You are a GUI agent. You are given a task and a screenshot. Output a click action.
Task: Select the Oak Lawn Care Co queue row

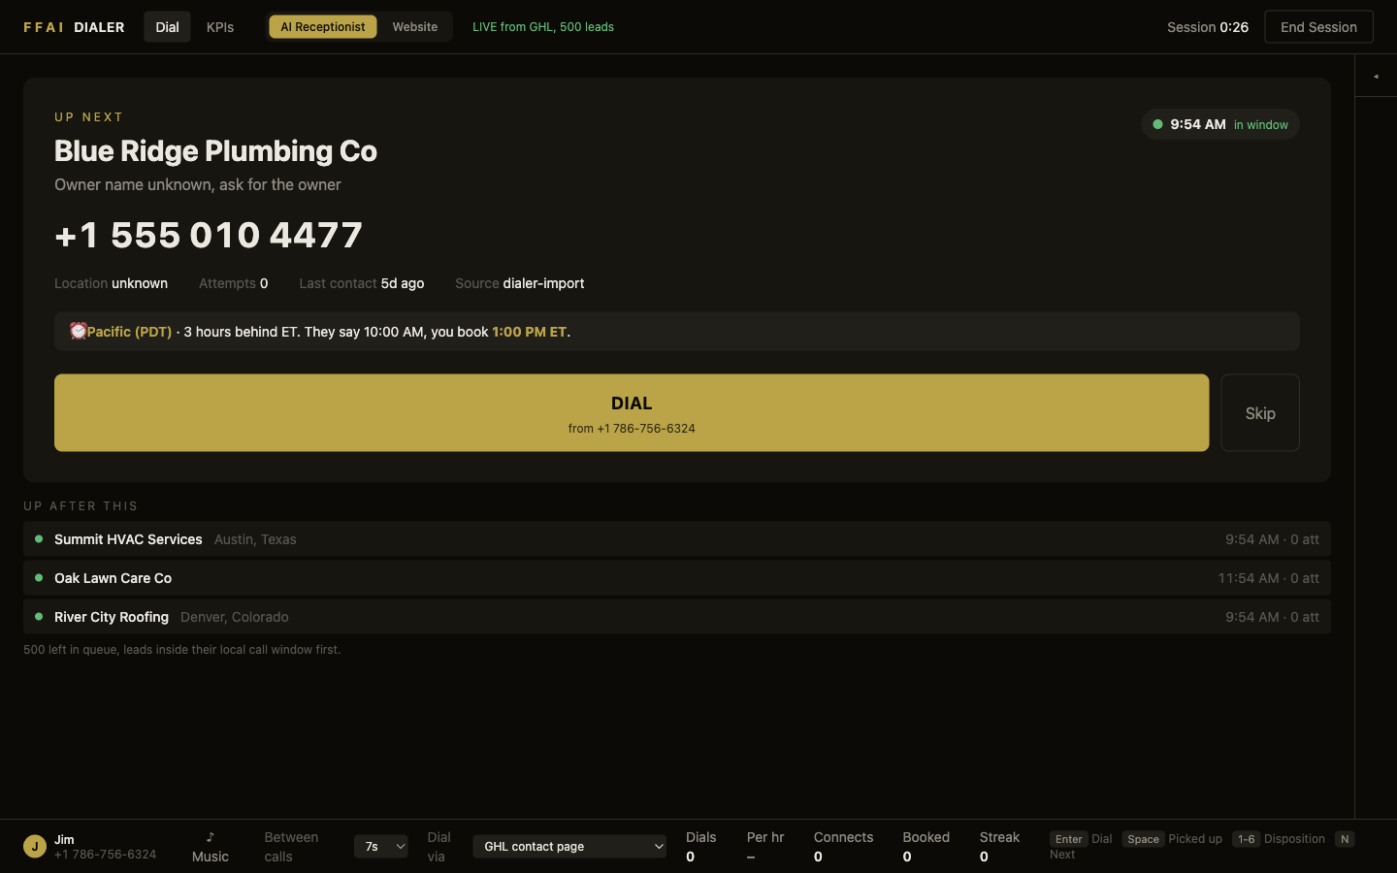pos(677,578)
